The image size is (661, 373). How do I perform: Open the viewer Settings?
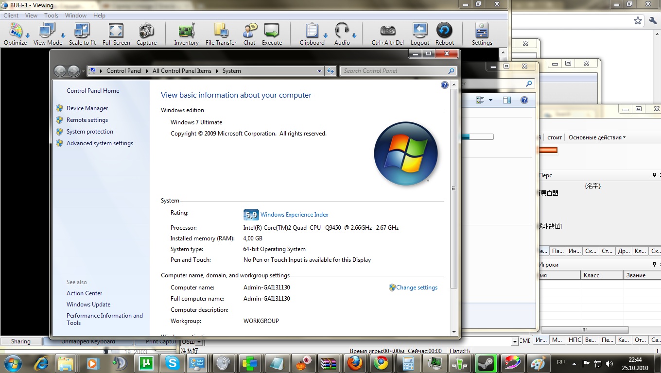[x=482, y=34]
